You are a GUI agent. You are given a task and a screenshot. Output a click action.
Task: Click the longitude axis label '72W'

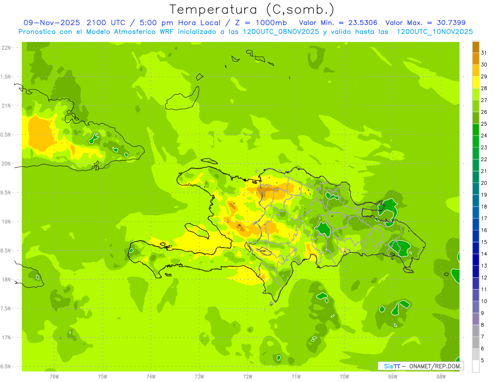coord(247,376)
